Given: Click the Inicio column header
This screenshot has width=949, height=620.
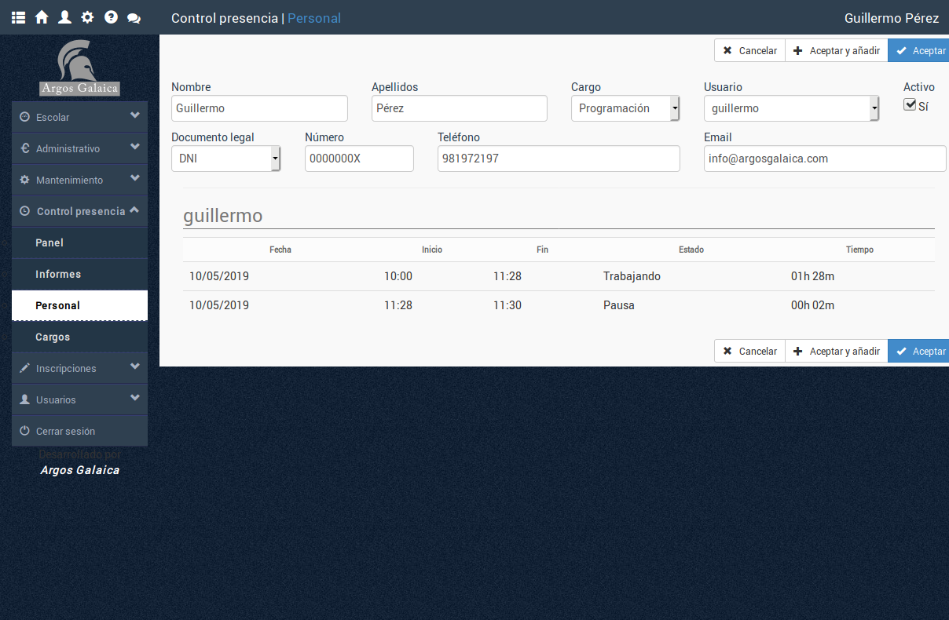Looking at the screenshot, I should click(x=432, y=250).
